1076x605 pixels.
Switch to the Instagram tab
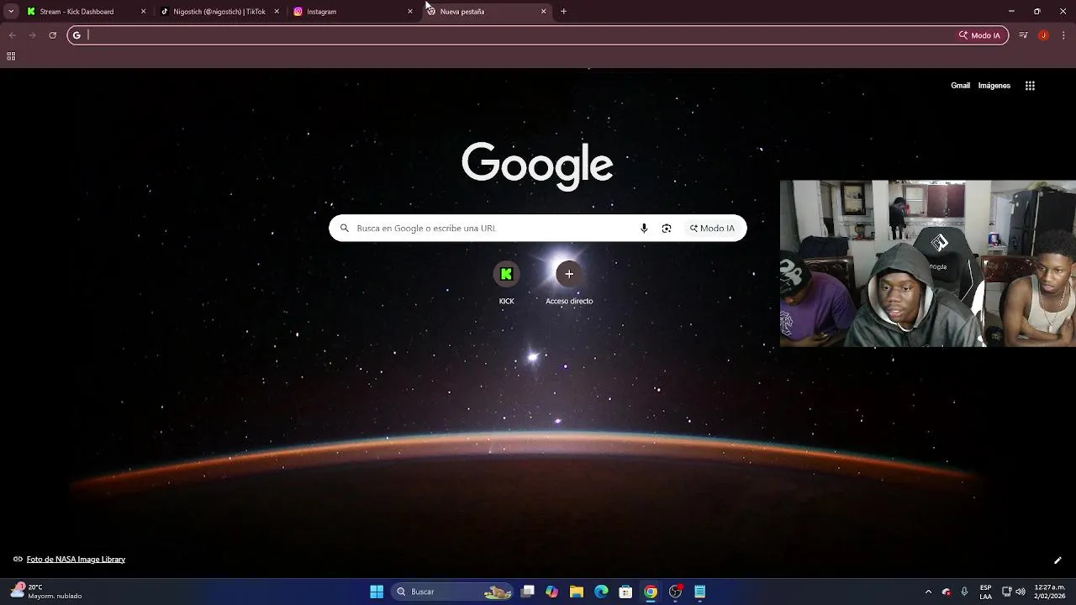coord(353,12)
